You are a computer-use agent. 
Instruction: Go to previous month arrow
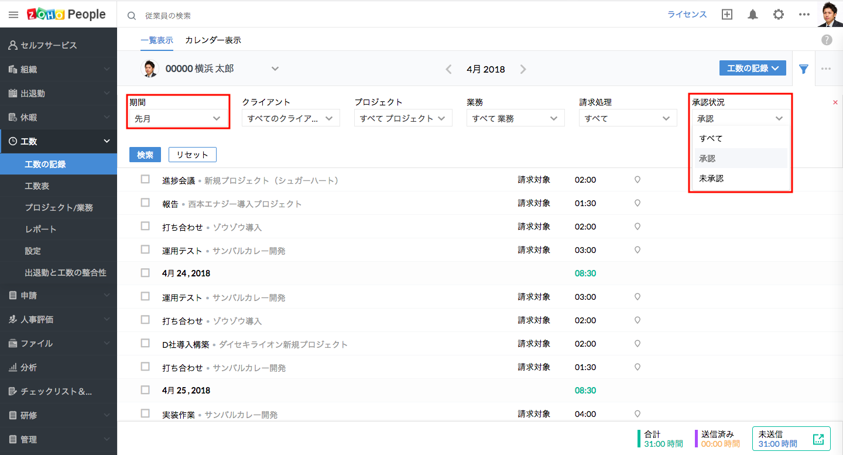[x=448, y=69]
